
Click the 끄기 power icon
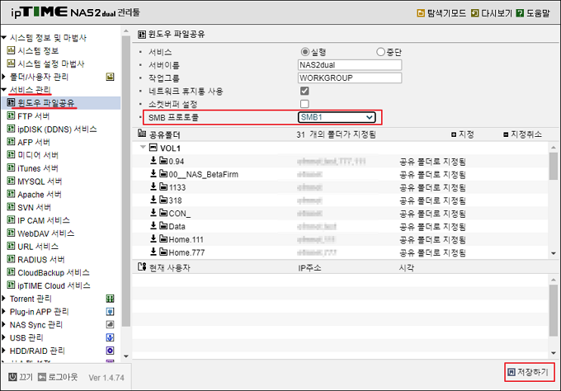pyautogui.click(x=12, y=377)
